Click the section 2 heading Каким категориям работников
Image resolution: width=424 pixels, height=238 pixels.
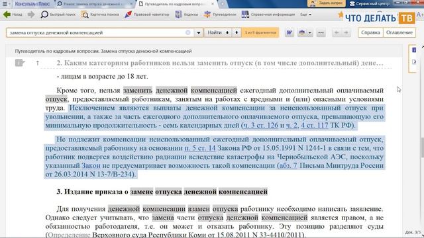coord(220,63)
